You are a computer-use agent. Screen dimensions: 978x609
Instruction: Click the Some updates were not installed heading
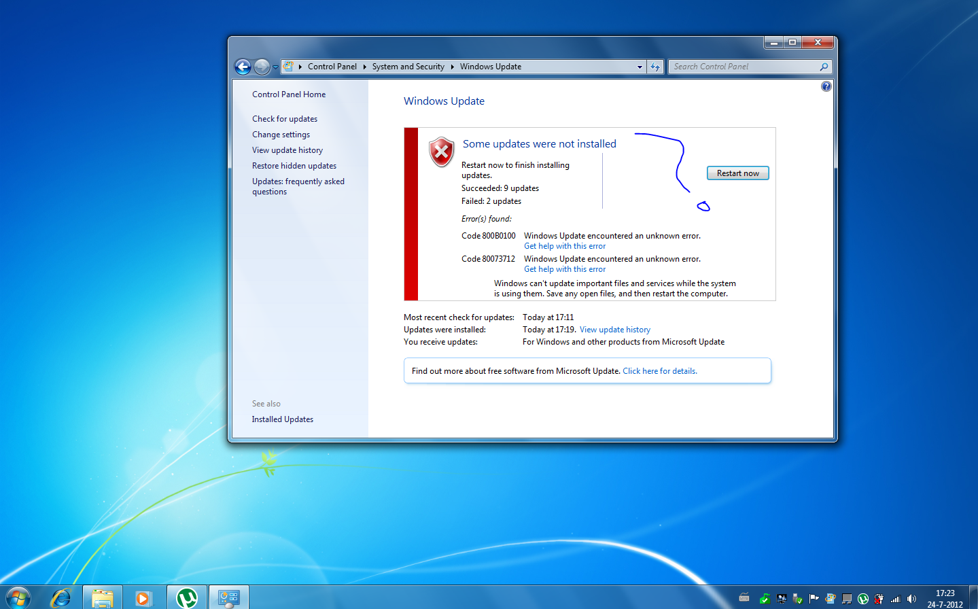click(540, 144)
